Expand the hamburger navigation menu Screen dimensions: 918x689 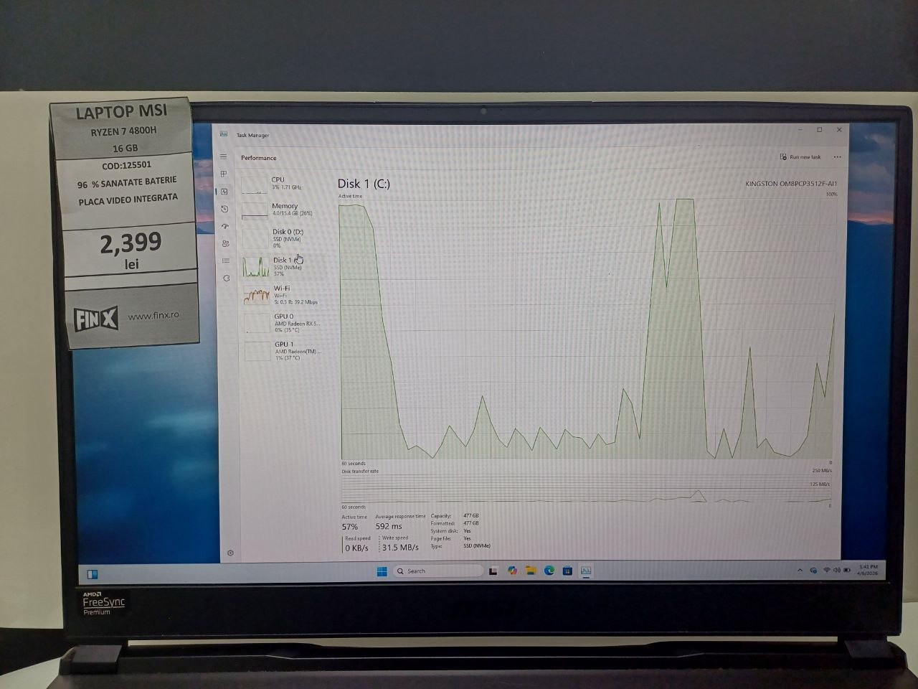tap(223, 156)
